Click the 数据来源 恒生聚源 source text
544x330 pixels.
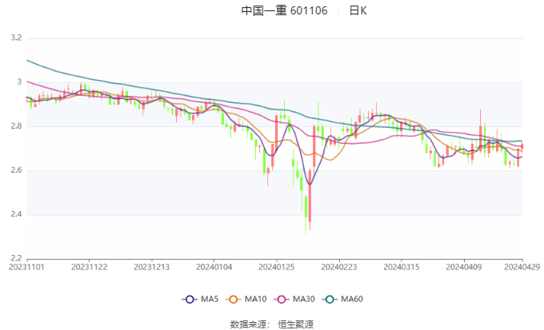272,324
